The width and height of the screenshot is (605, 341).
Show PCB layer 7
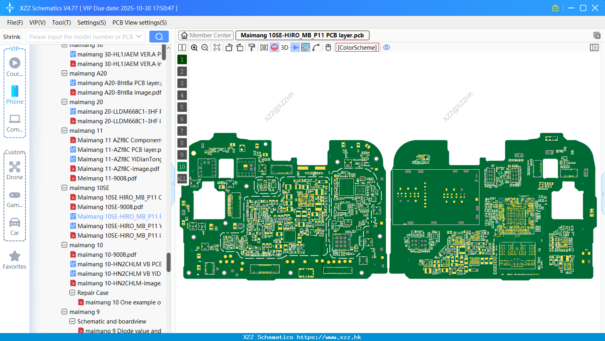[182, 131]
